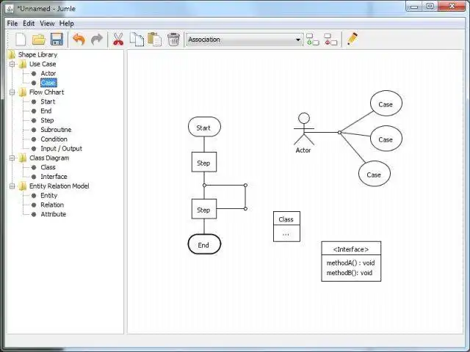Select Class shape in library tree
The height and width of the screenshot is (352, 470).
pos(48,167)
